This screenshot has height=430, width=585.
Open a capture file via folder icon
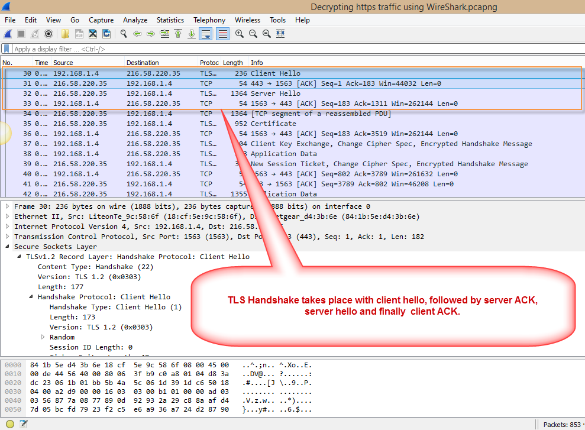65,34
